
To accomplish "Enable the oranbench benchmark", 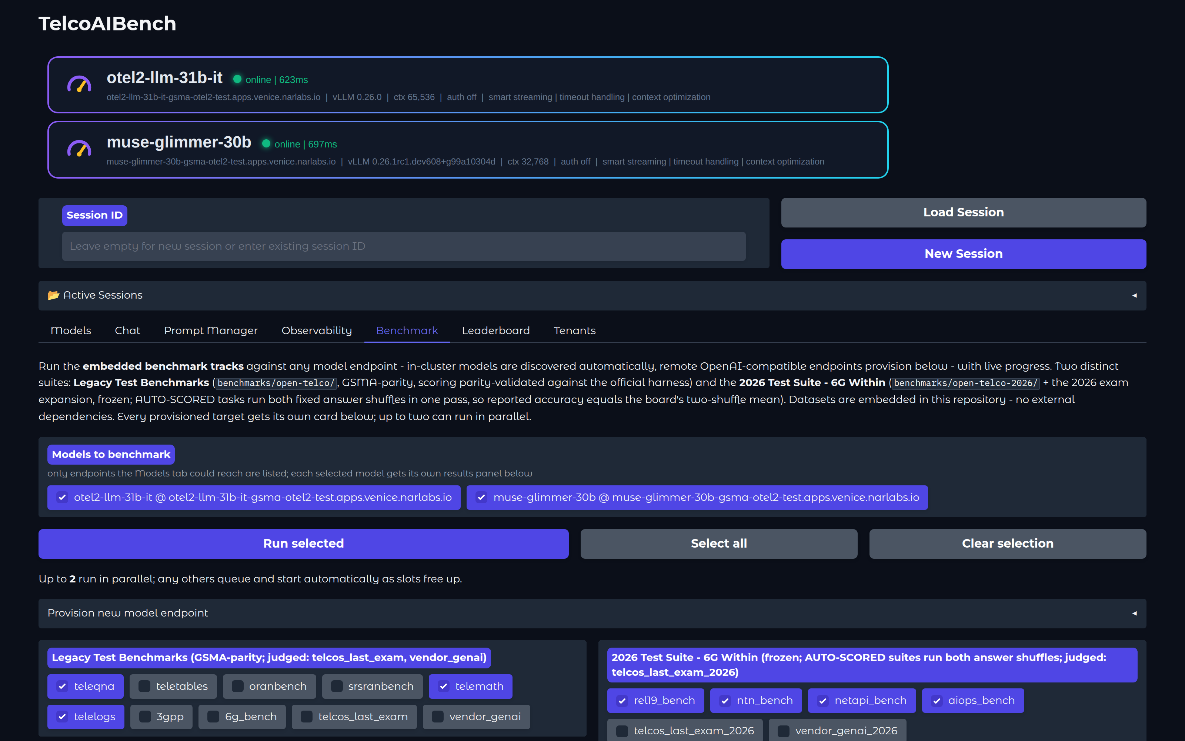I will pos(237,686).
